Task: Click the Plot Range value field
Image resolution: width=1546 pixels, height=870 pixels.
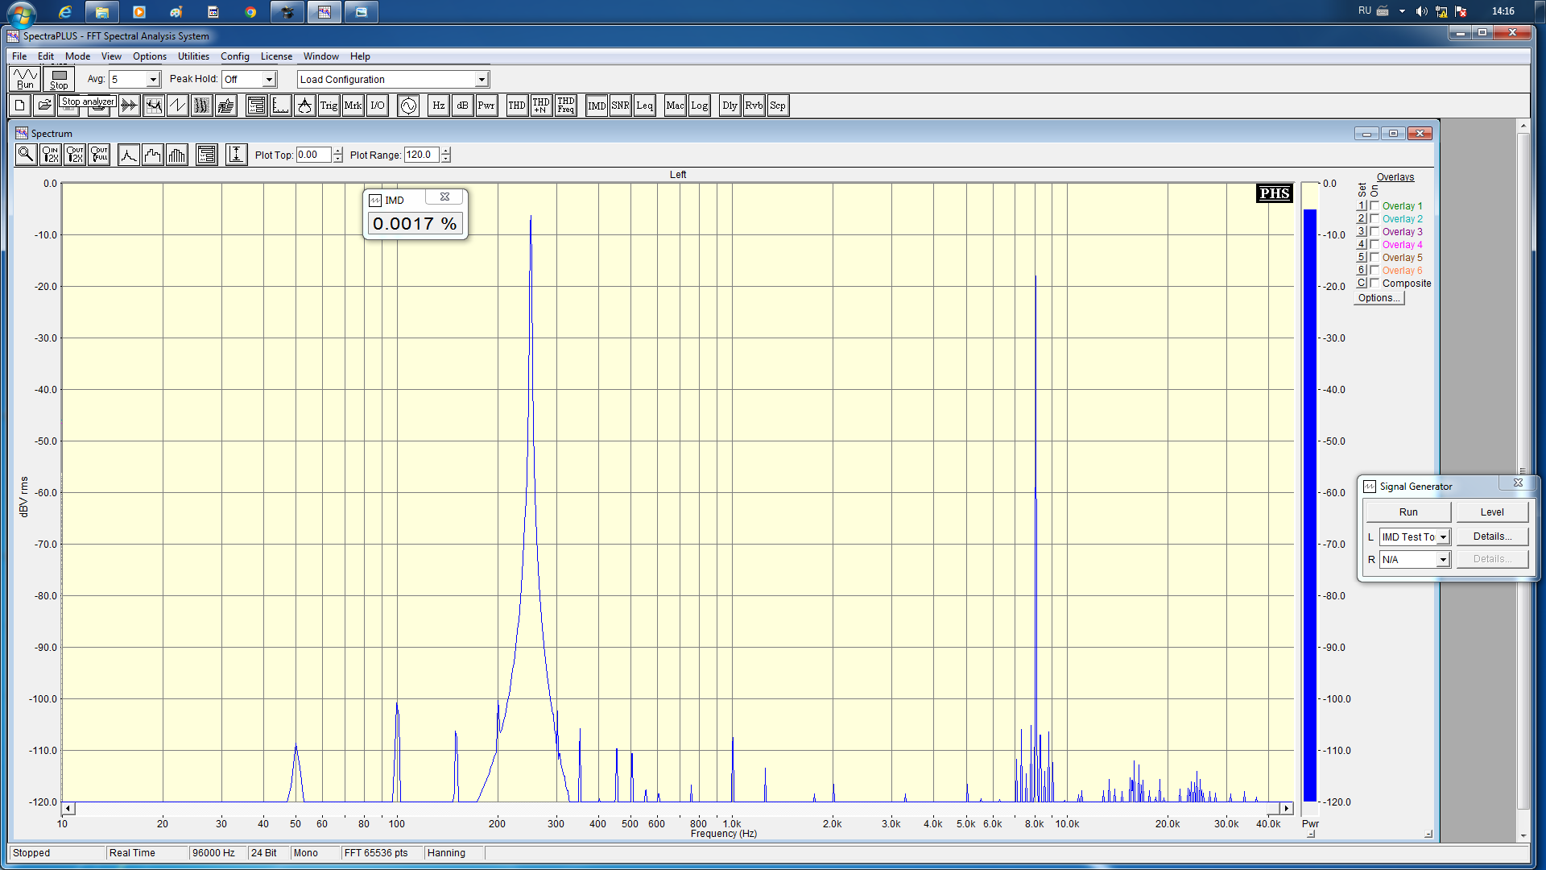Action: coord(422,155)
